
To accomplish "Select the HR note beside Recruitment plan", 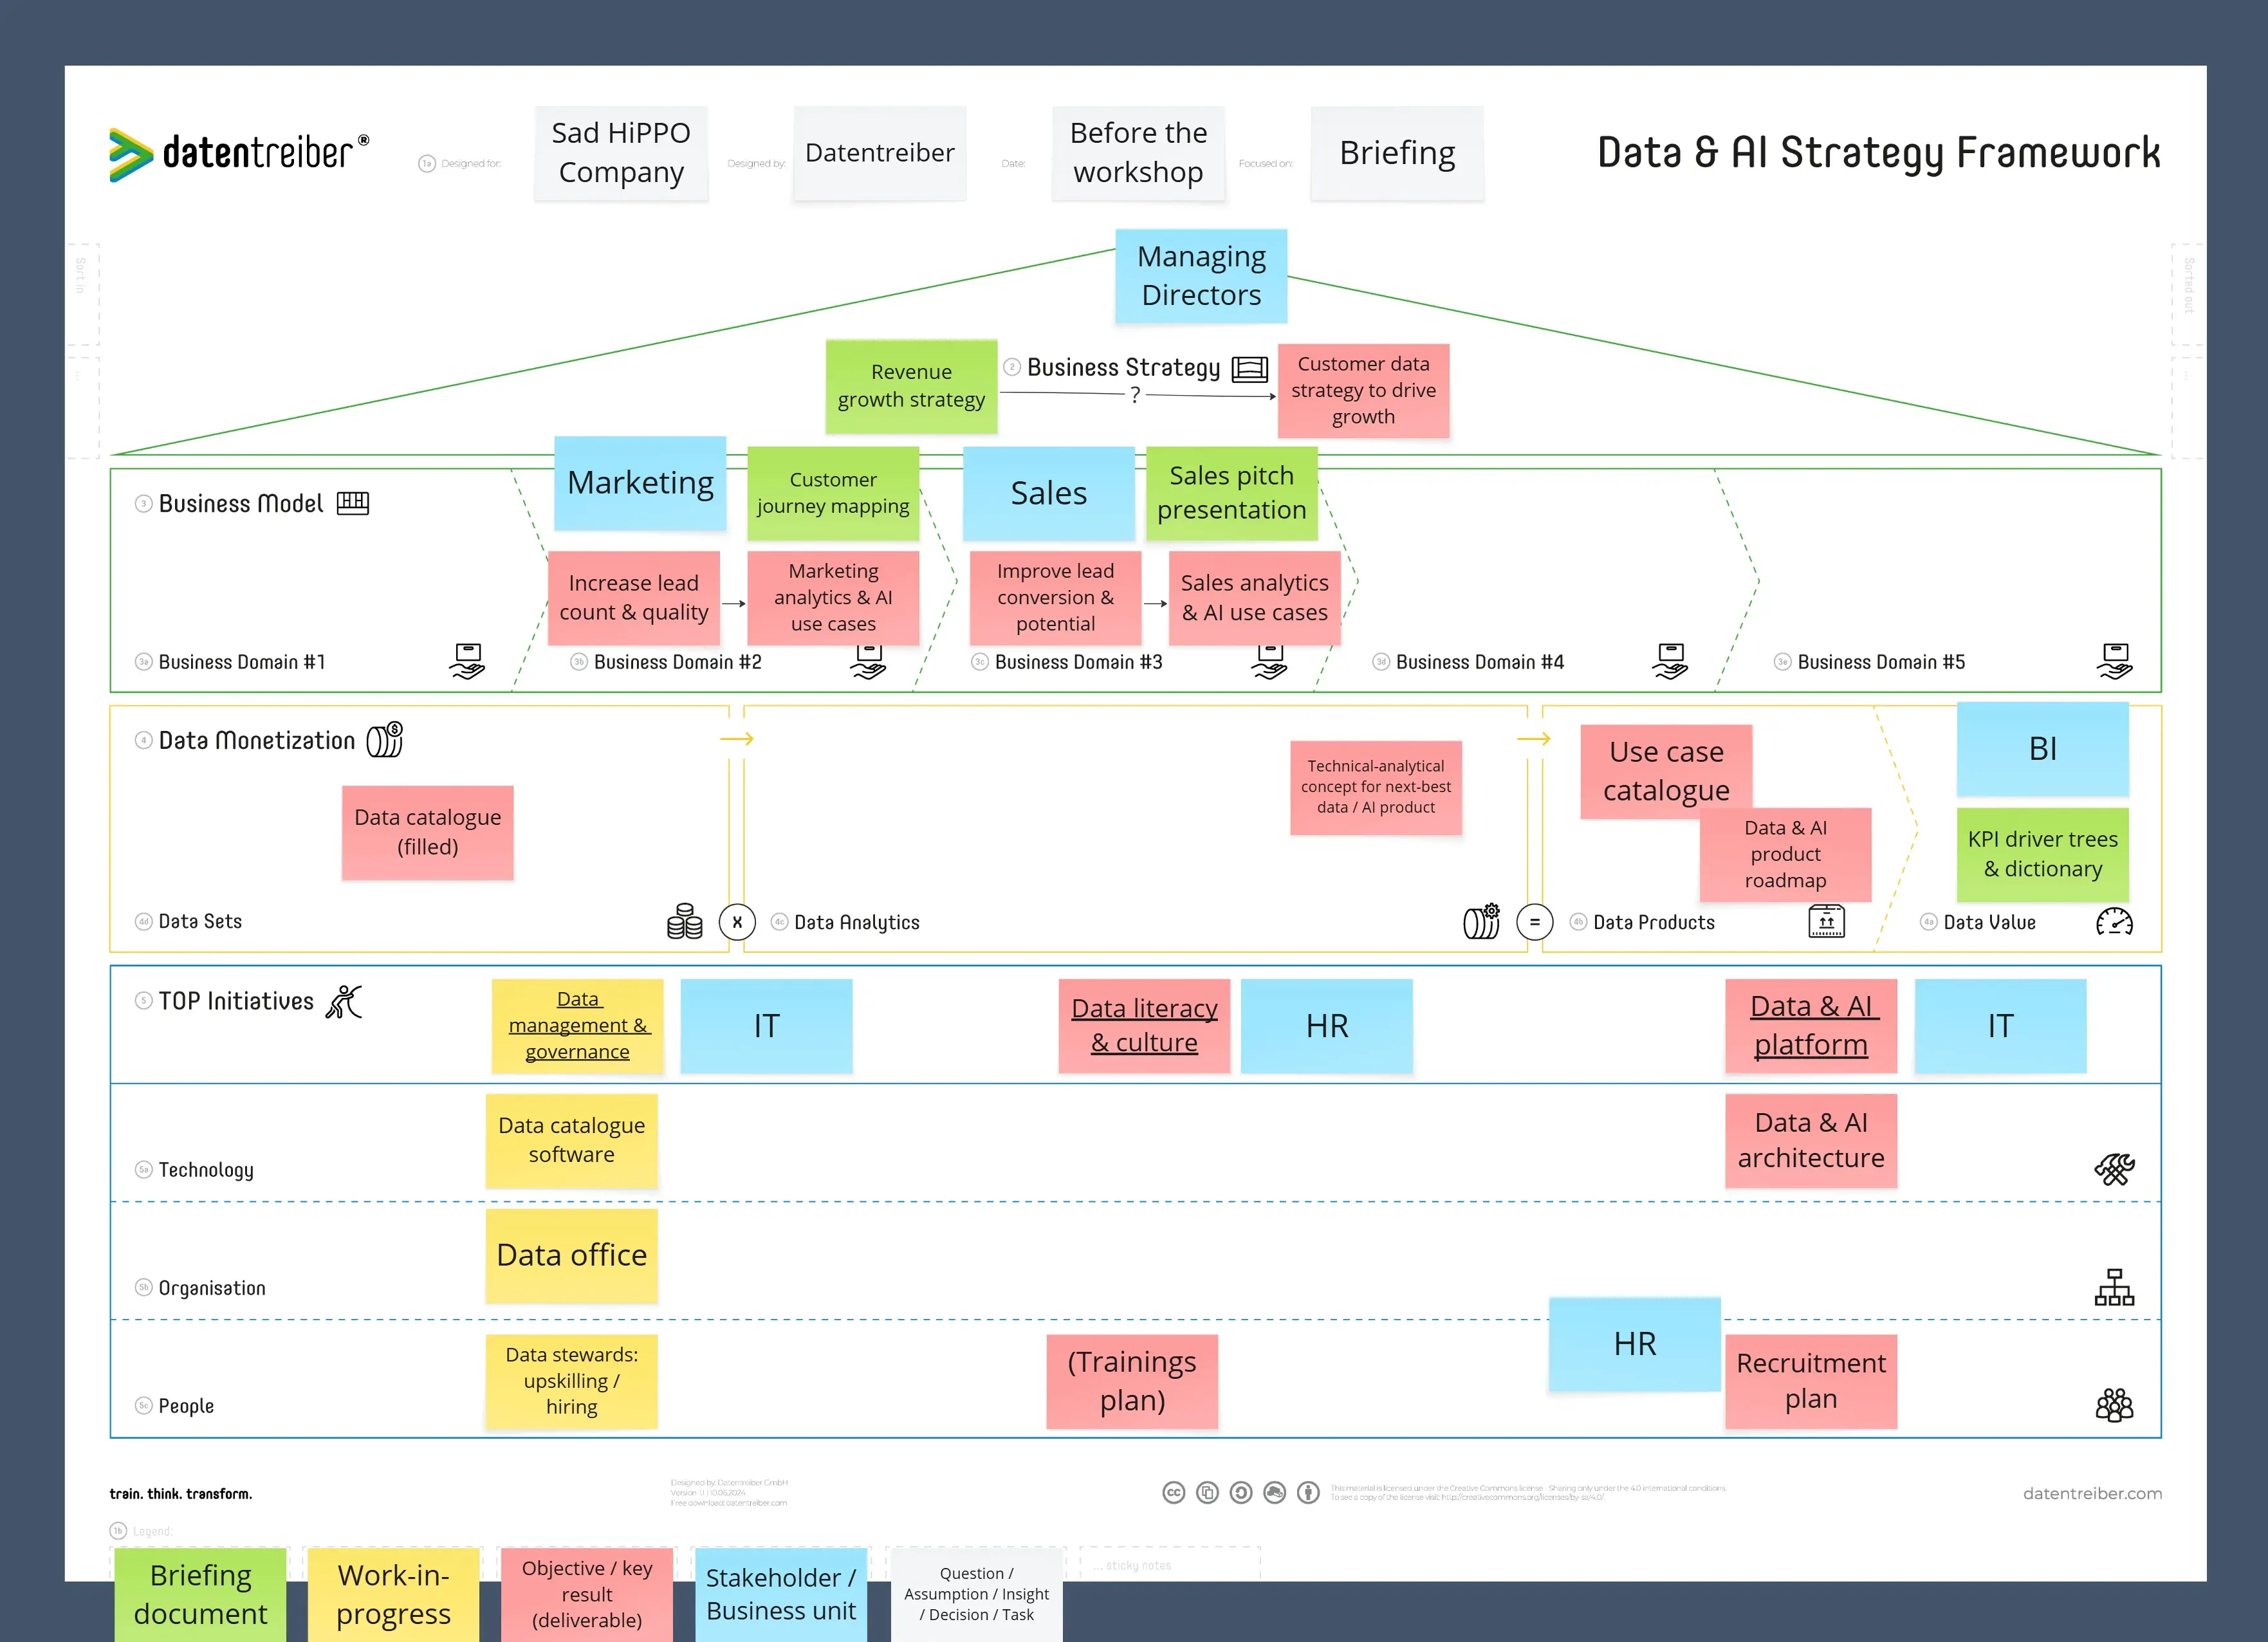I will tap(1635, 1345).
